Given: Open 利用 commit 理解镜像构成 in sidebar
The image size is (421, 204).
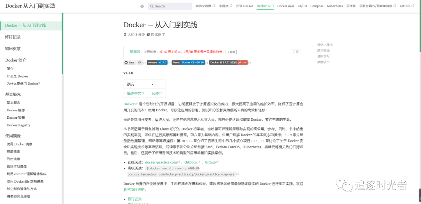Looking at the screenshot, I should point(27,174).
